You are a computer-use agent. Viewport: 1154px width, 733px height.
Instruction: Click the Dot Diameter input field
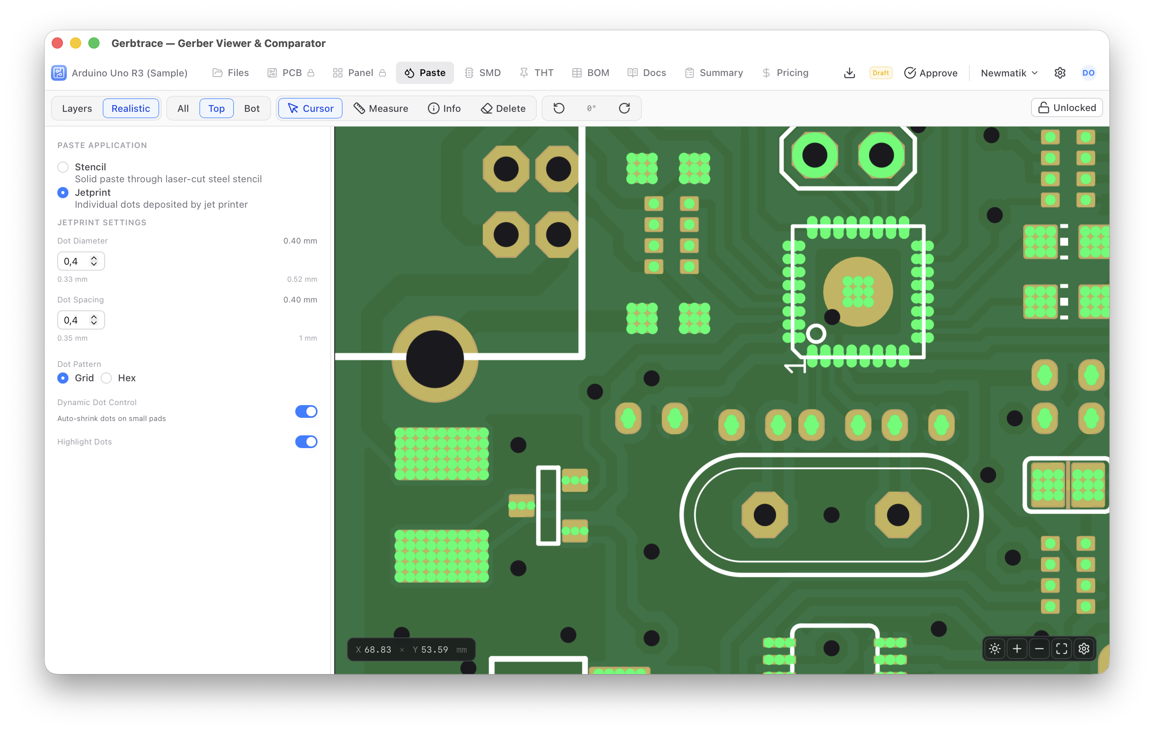(81, 261)
